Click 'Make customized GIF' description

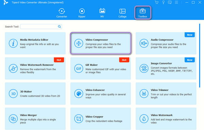click(106, 71)
